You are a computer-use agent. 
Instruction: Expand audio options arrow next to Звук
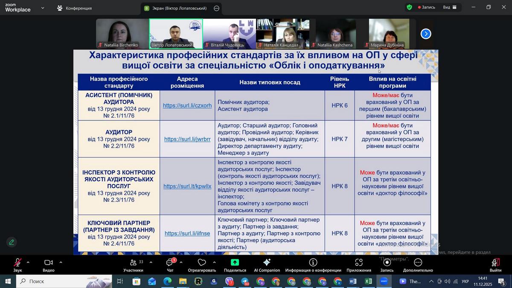coord(28,262)
